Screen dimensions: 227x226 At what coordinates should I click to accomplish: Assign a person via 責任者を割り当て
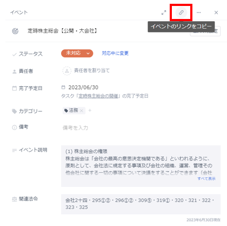pyautogui.click(x=92, y=70)
